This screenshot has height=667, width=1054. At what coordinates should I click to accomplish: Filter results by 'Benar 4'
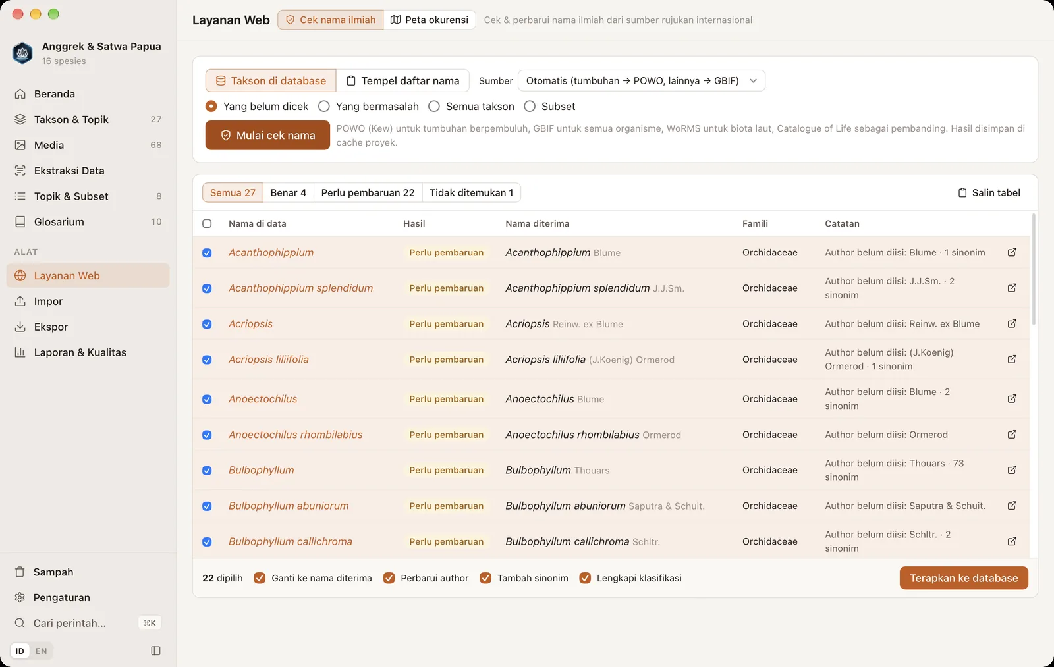(x=289, y=192)
